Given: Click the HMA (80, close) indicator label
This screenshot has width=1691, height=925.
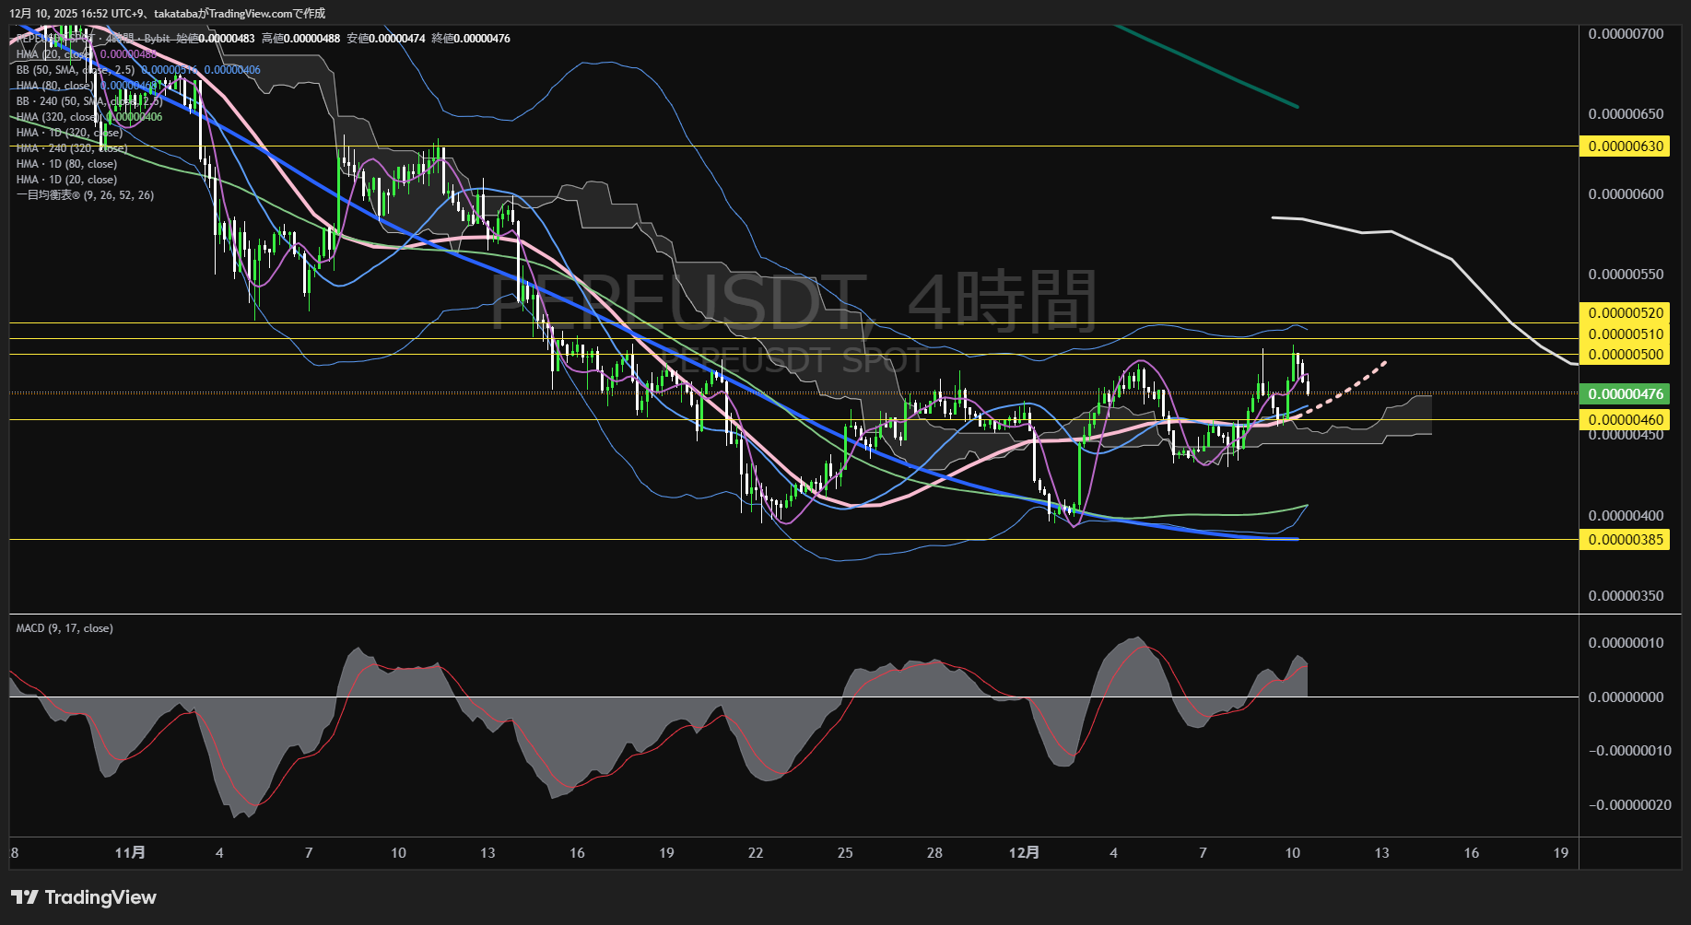Looking at the screenshot, I should coord(55,86).
